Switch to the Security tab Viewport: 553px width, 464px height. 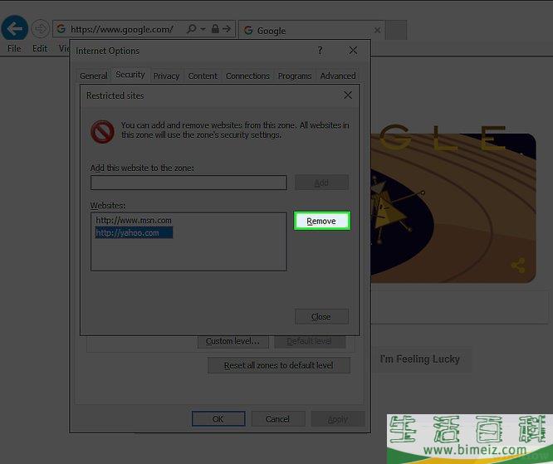(130, 75)
